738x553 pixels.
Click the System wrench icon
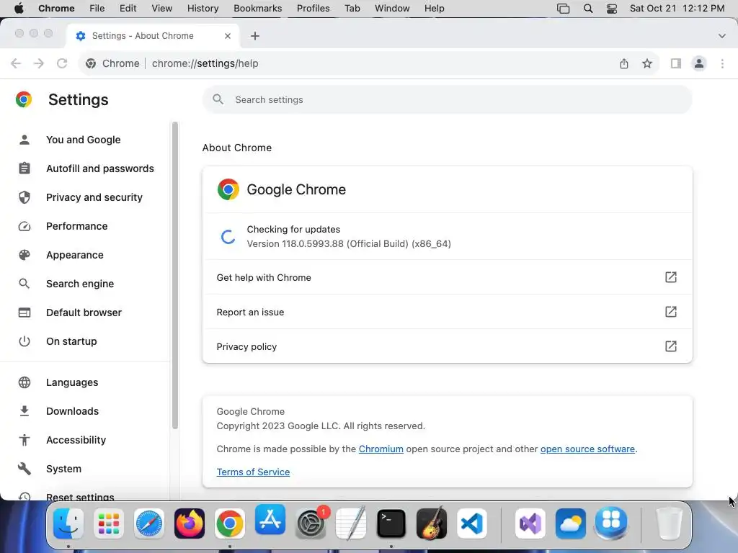(25, 469)
